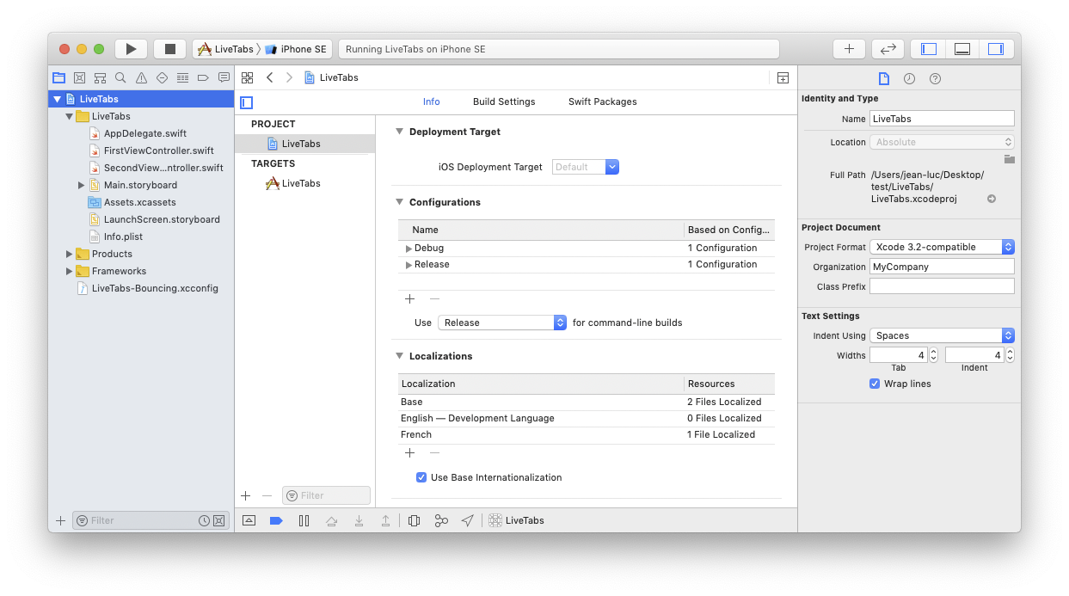Open related items grid menu
This screenshot has width=1069, height=596.
(x=247, y=77)
